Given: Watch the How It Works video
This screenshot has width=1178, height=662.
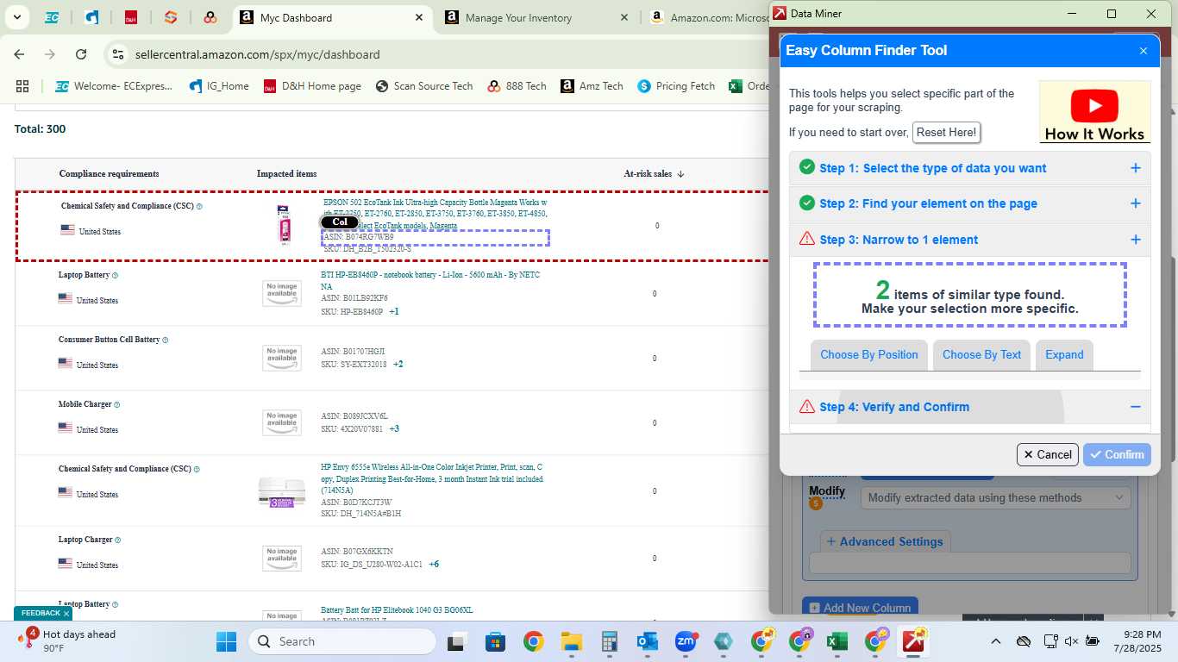Looking at the screenshot, I should (x=1094, y=111).
